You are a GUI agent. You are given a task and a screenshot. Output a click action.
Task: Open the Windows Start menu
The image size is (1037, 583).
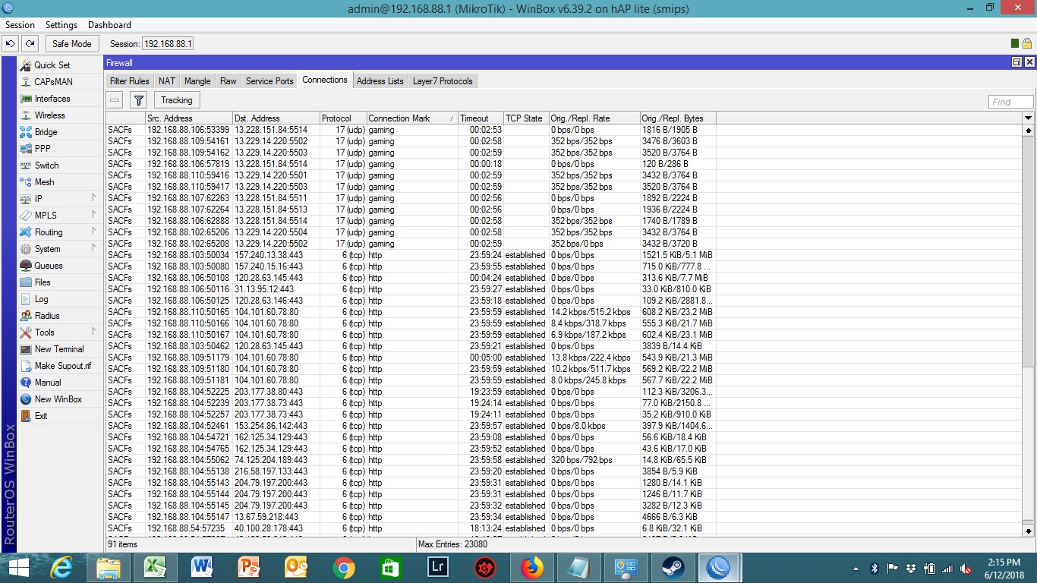coord(18,568)
